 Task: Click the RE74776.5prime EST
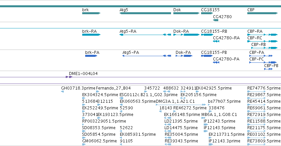tap(256, 91)
